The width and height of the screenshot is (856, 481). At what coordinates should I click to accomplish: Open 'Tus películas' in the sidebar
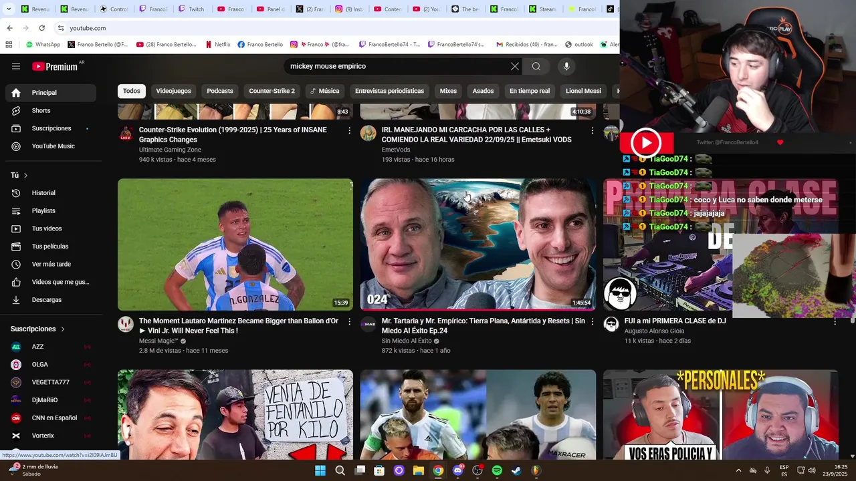(51, 247)
